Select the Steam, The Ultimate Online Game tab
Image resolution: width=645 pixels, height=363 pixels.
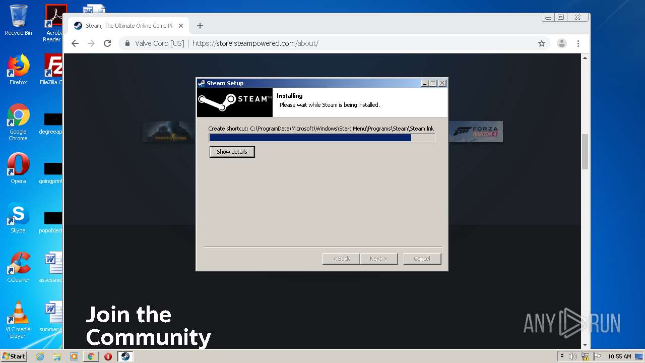pos(129,26)
